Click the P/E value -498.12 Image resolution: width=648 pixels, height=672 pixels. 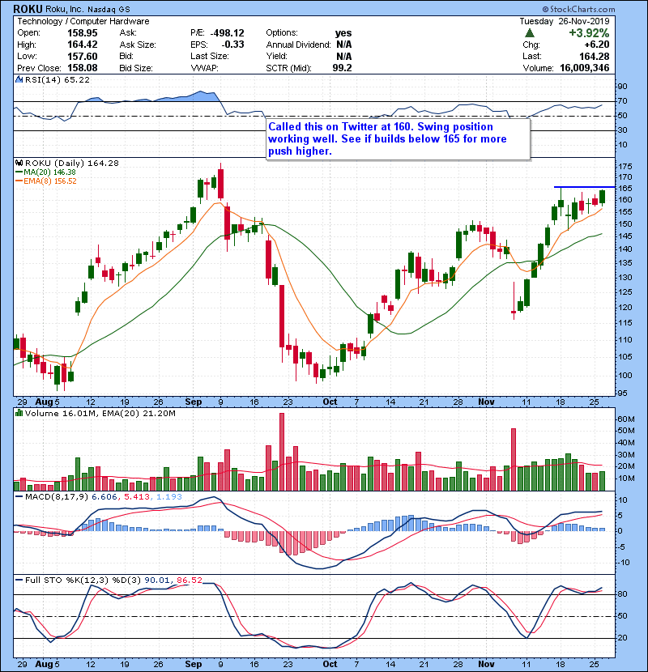[x=228, y=33]
